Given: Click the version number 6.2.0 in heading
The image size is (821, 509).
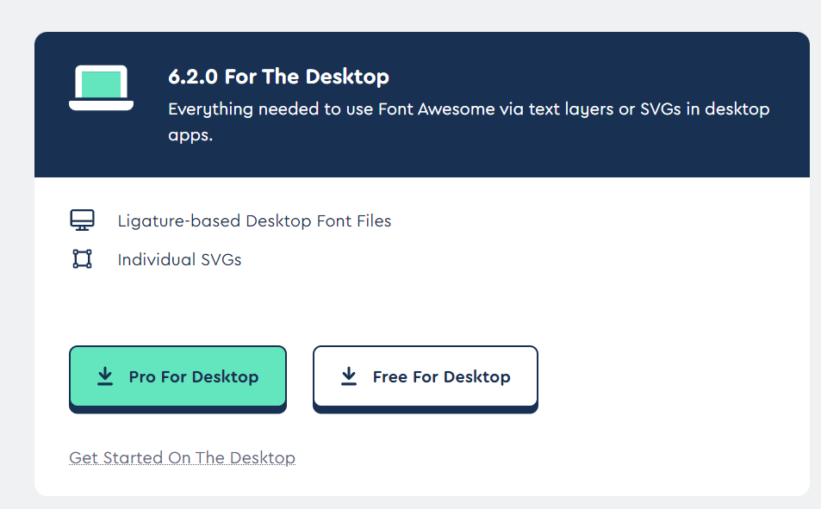Looking at the screenshot, I should [193, 77].
